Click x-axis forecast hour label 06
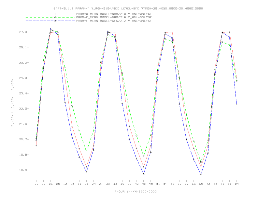This screenshot has width=258, height=200. [x=51, y=184]
